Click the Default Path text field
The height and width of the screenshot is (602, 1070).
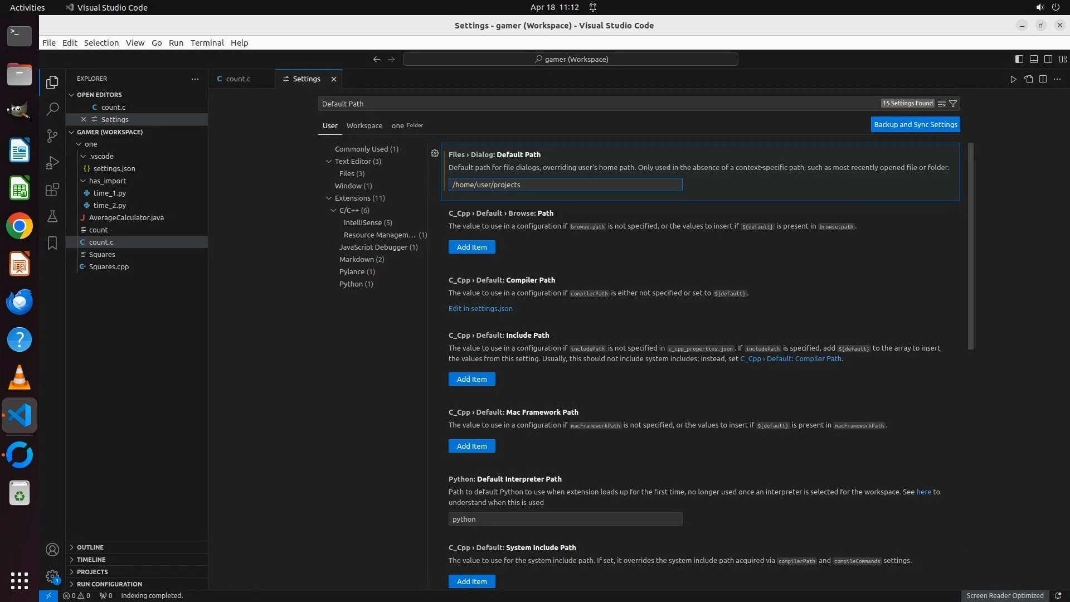tap(565, 185)
